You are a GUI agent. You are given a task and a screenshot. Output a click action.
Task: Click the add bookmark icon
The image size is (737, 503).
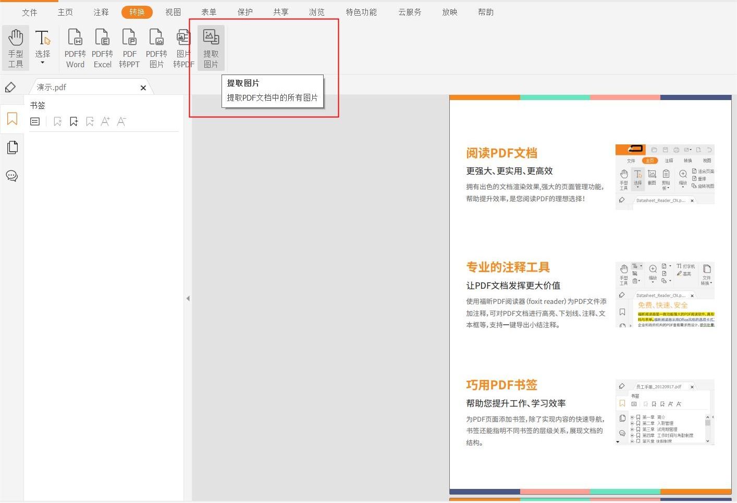73,121
